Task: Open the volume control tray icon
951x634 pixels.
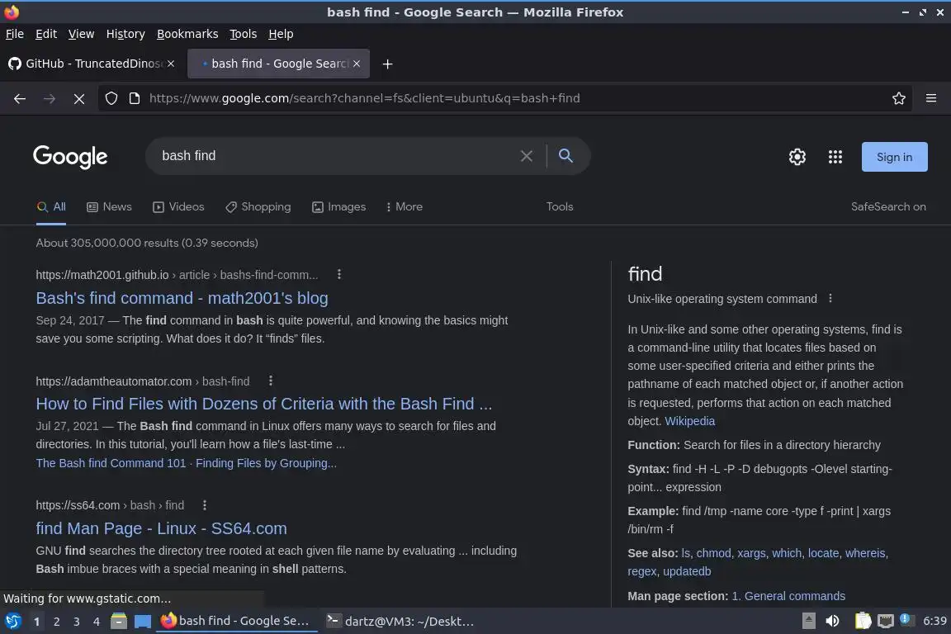Action: [832, 621]
